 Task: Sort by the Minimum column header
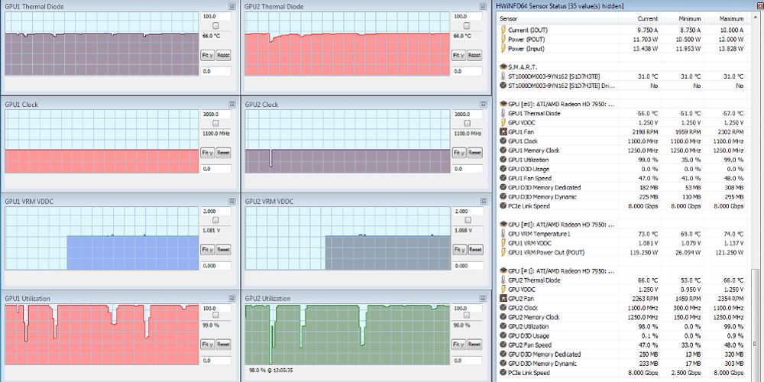point(682,18)
